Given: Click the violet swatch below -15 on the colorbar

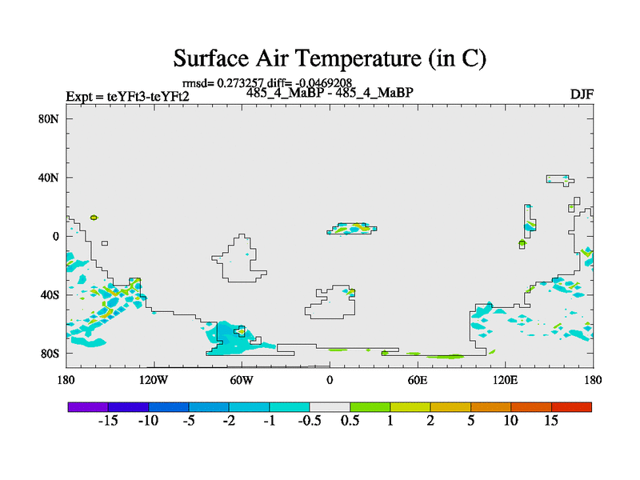Looking at the screenshot, I should point(88,407).
